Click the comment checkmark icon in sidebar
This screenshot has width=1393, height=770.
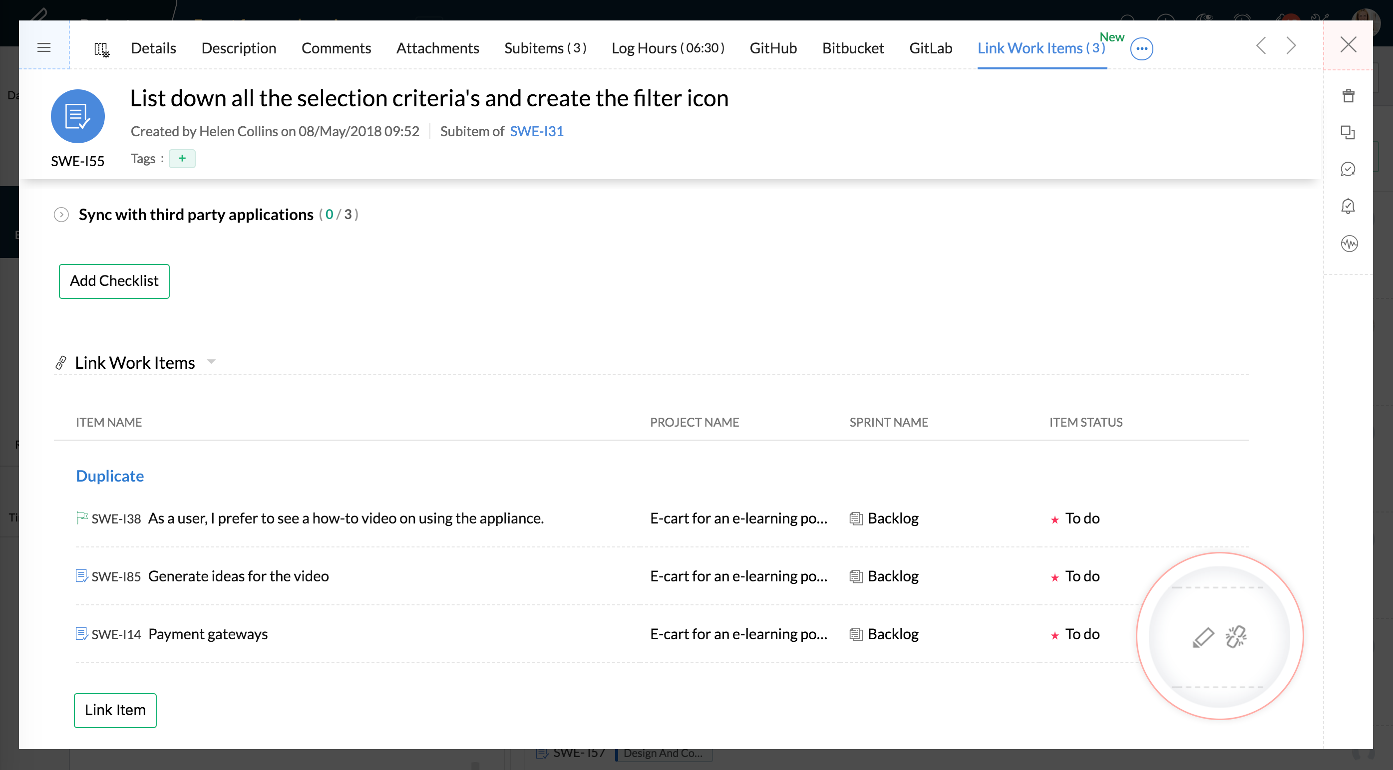[1348, 169]
